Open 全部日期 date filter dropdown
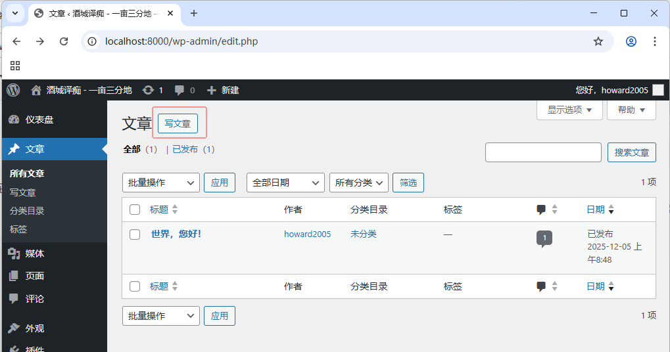The image size is (670, 352). [x=285, y=183]
